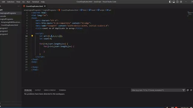The height and width of the screenshot is (108, 193).
Task: Close the CountDuplicates.html editor tab
Action: 45,6
